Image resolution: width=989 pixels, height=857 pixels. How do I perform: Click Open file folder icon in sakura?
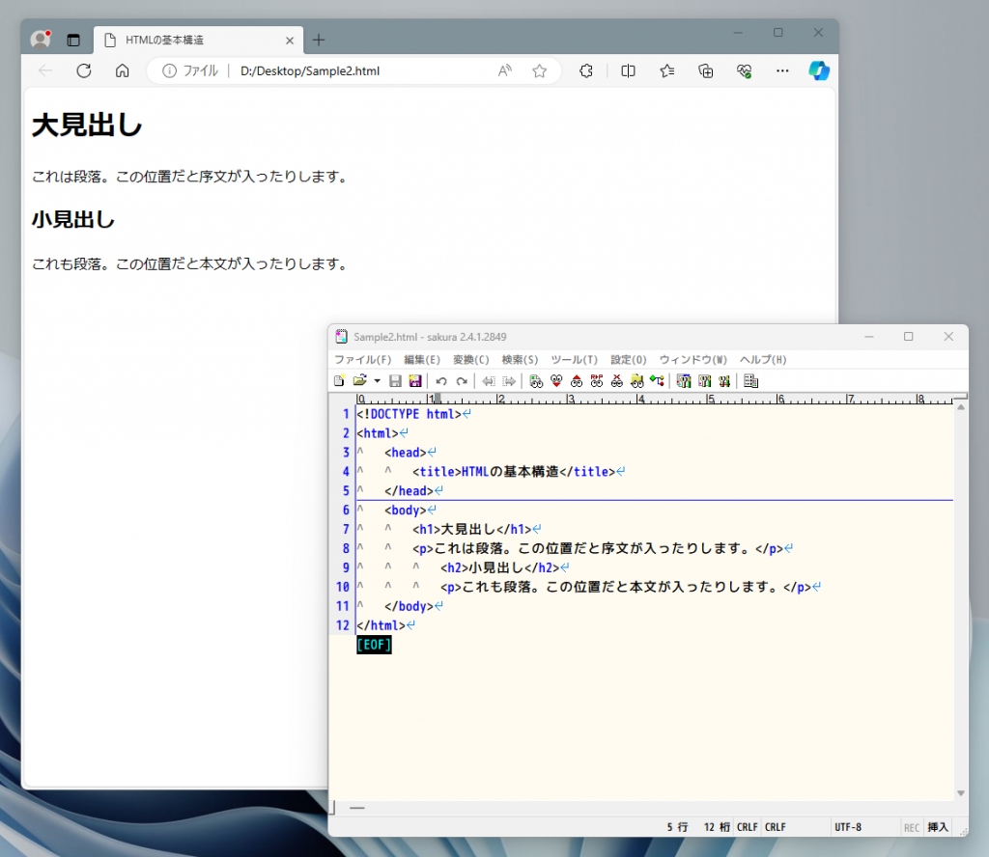(360, 380)
